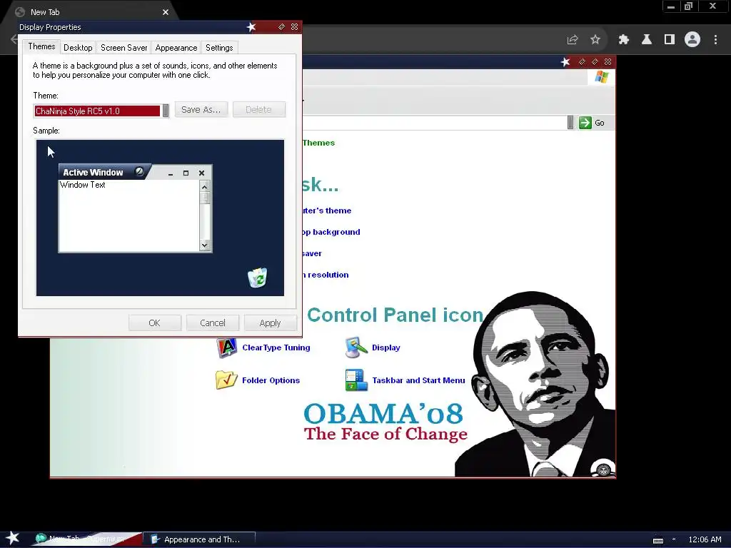Click keyboard icon in system tray

coord(657,540)
